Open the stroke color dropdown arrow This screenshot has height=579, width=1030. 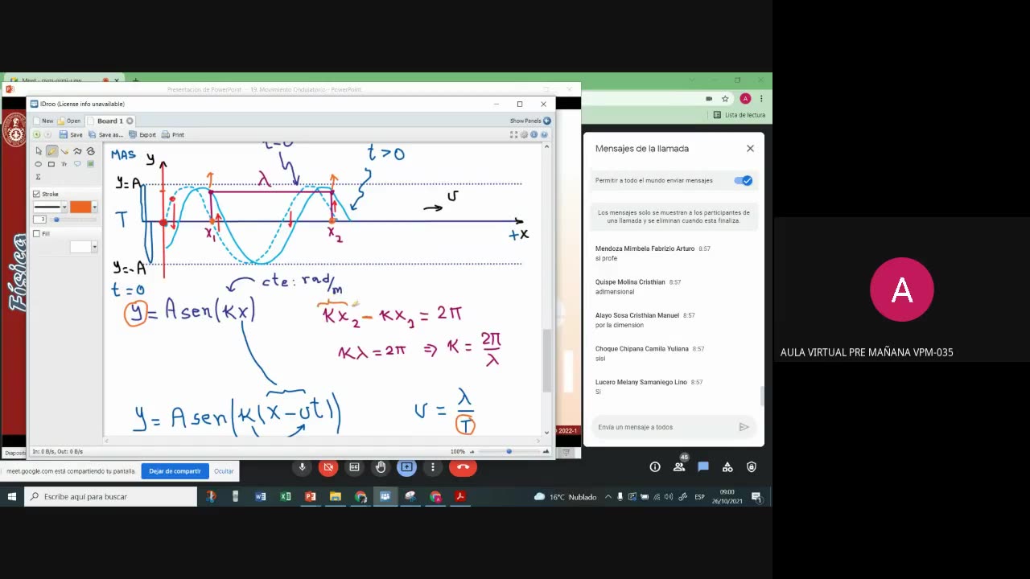tap(94, 207)
